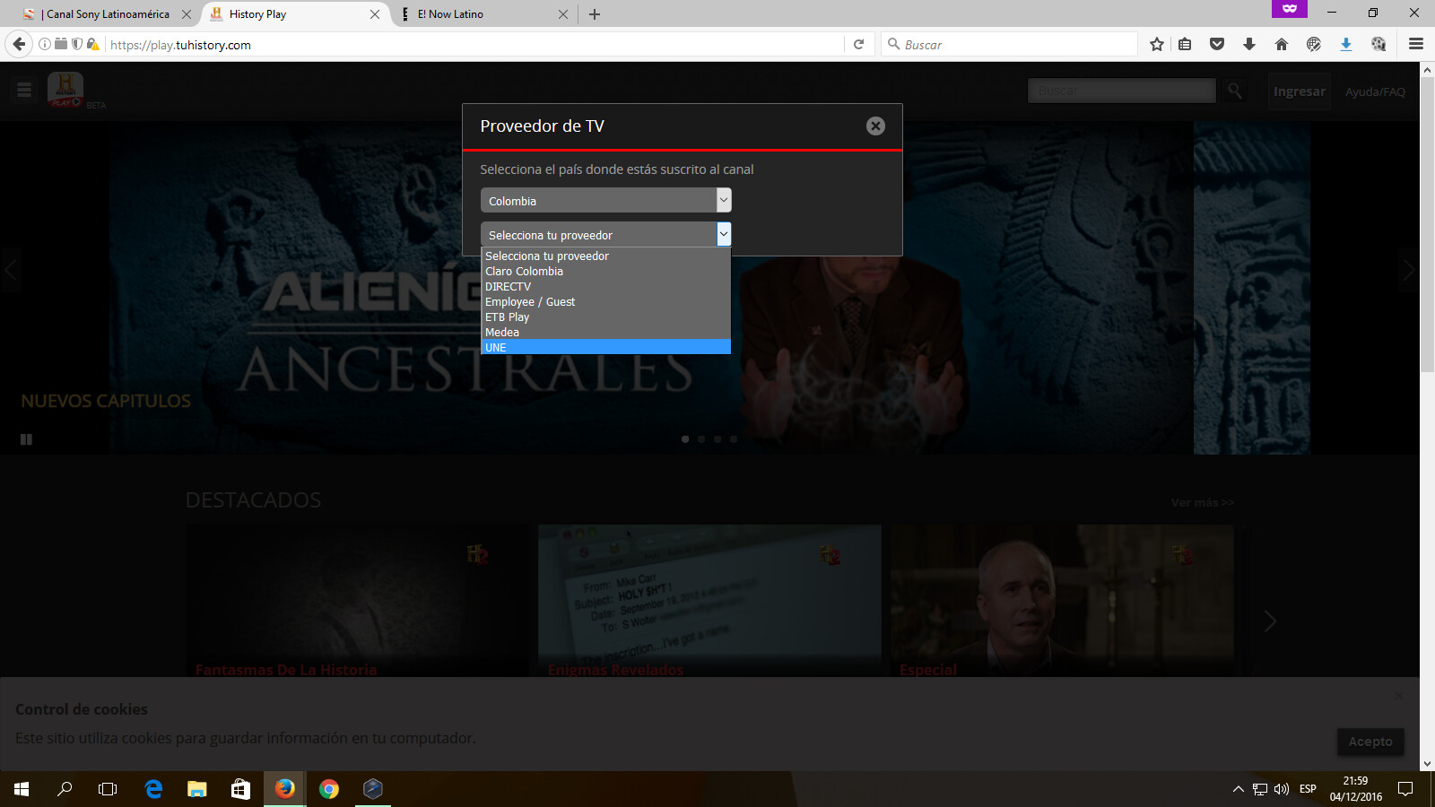Image resolution: width=1435 pixels, height=807 pixels.
Task: Launch Microsoft Edge from the taskbar
Action: point(153,789)
